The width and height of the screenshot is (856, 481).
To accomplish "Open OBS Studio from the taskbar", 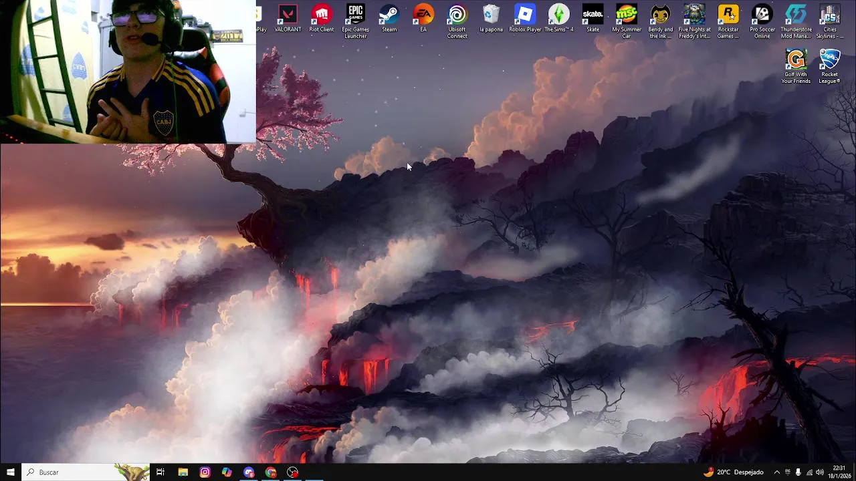I will [x=293, y=472].
